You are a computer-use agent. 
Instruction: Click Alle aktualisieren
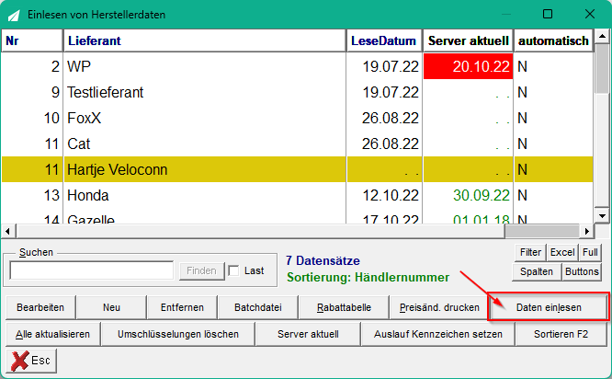click(52, 334)
